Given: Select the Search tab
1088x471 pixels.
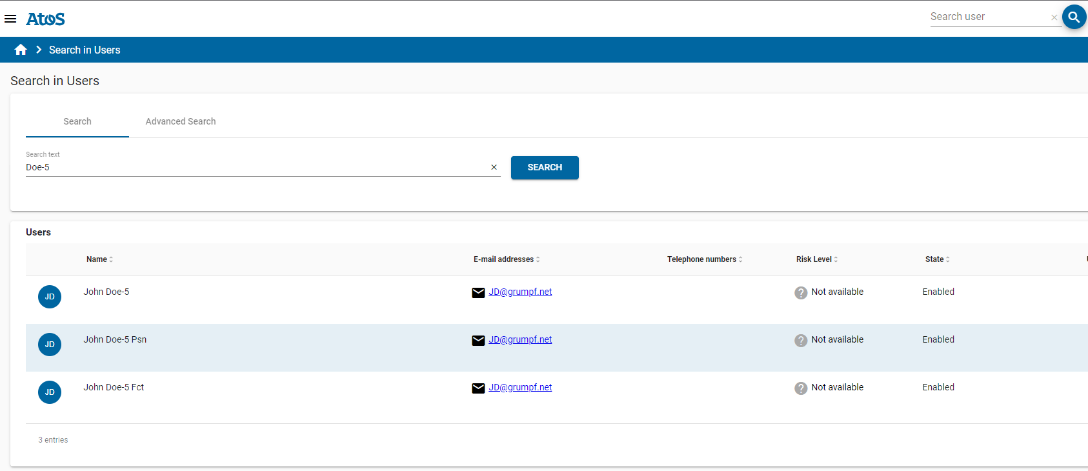Looking at the screenshot, I should (x=77, y=121).
